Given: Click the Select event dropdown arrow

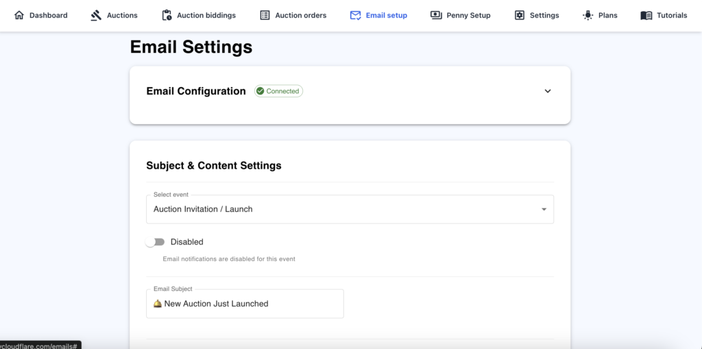Looking at the screenshot, I should (544, 209).
